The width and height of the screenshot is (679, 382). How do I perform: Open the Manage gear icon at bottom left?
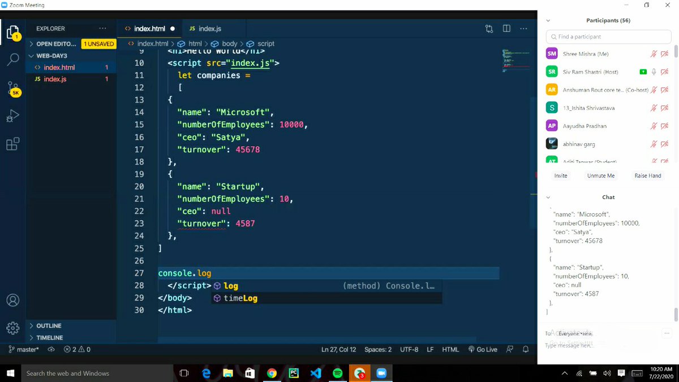click(x=12, y=328)
